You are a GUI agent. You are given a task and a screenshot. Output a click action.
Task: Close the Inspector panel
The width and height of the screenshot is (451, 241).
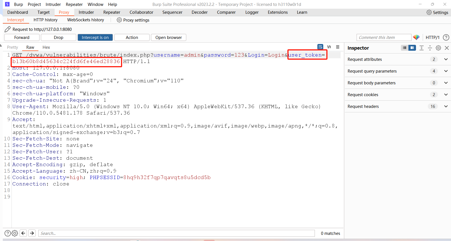click(x=447, y=48)
